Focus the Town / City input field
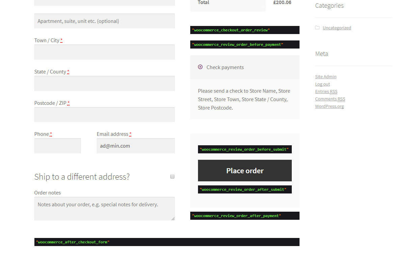Image resolution: width=396 pixels, height=271 pixels. [105, 52]
